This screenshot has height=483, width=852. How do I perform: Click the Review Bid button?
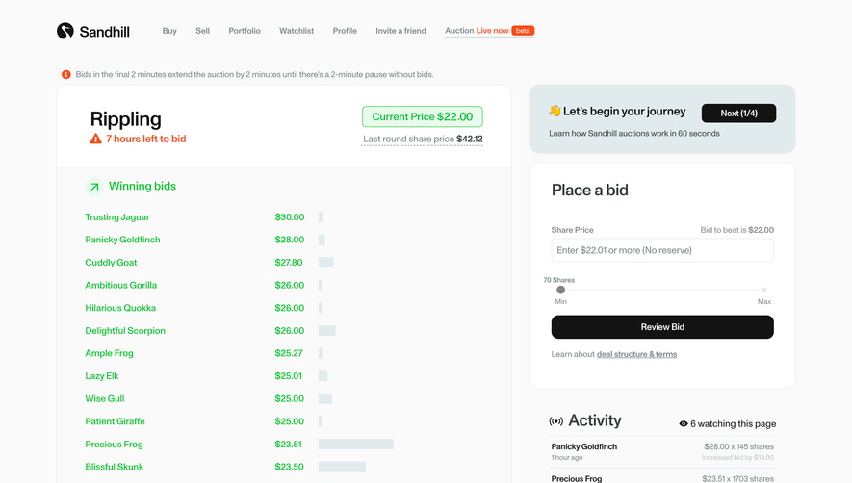(x=662, y=327)
